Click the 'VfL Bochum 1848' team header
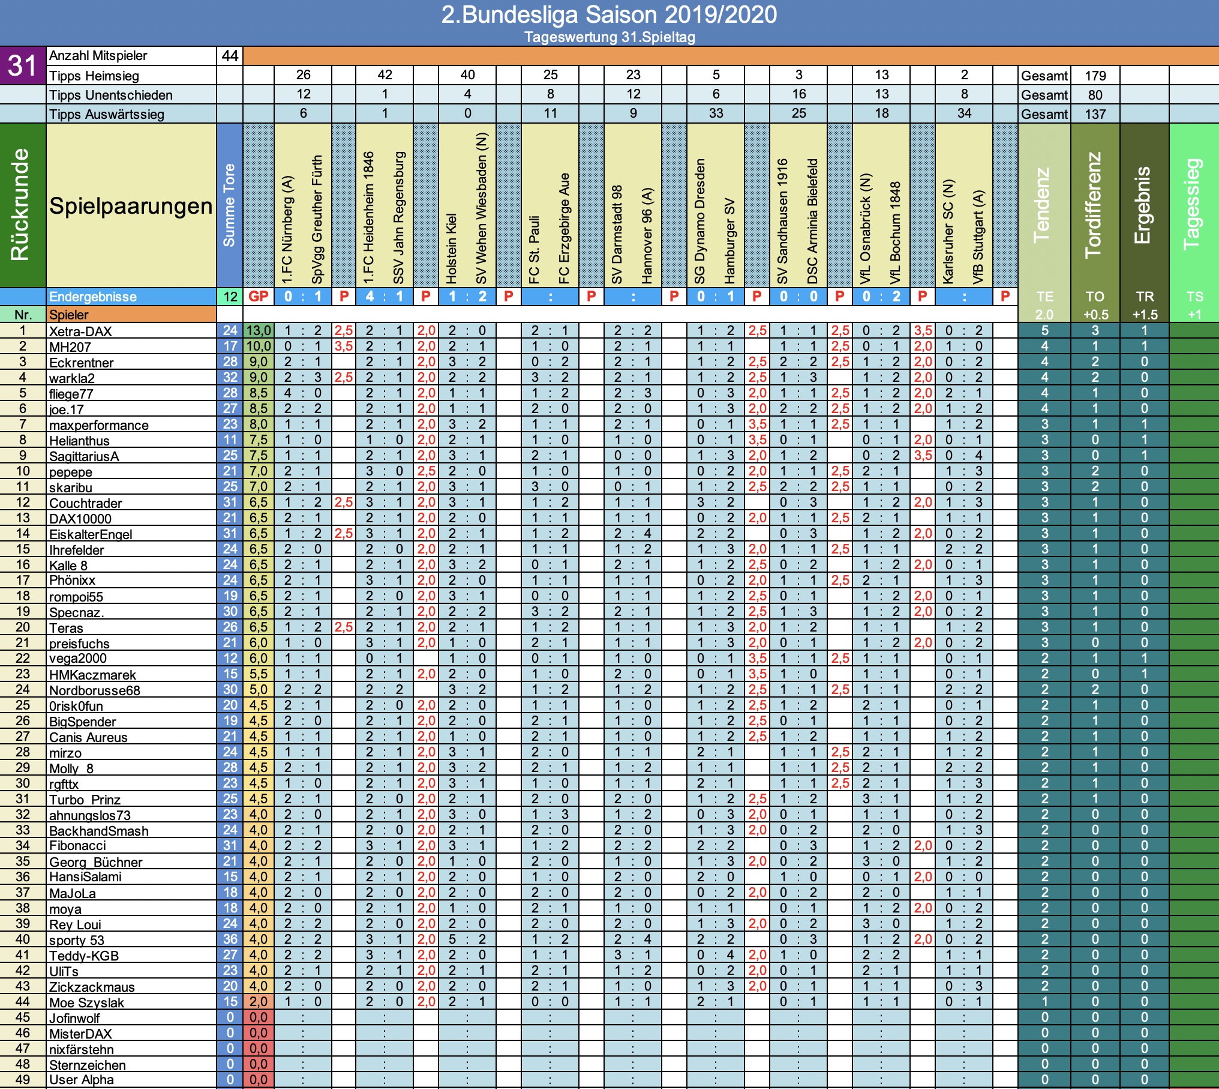The width and height of the screenshot is (1219, 1089). pyautogui.click(x=896, y=233)
